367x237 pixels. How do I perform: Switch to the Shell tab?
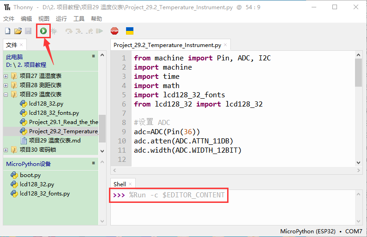120,184
